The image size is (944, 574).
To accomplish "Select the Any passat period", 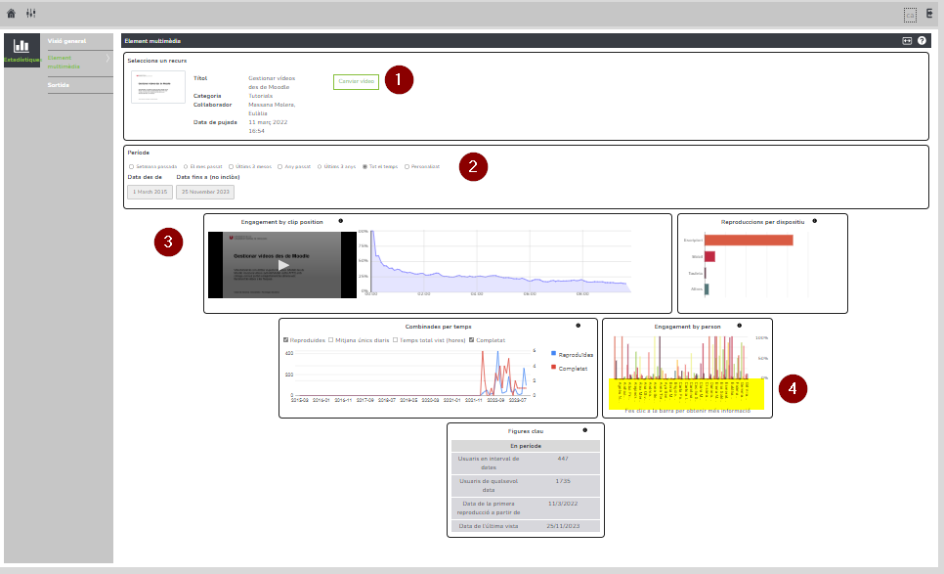I will 279,167.
